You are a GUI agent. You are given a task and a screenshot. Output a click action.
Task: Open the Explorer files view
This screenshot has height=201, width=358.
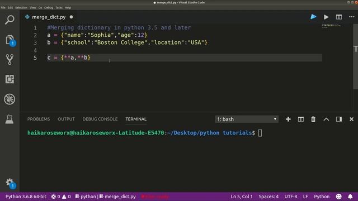(x=10, y=40)
